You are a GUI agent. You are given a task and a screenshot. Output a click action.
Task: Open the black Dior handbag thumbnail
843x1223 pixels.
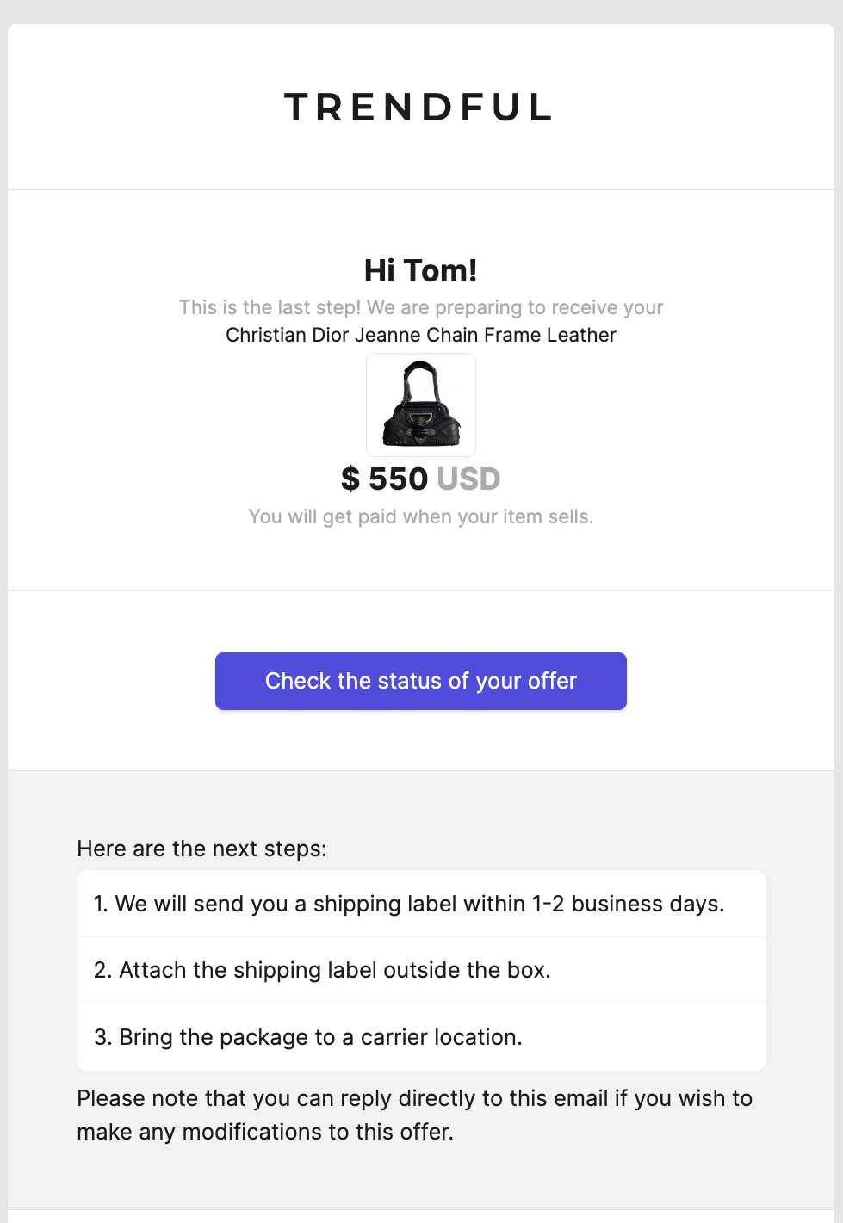point(421,405)
